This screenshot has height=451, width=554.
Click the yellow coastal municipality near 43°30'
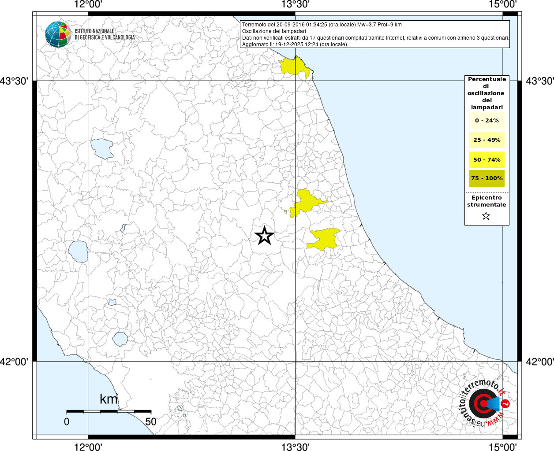pos(296,67)
